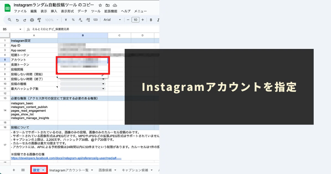This screenshot has width=331, height=174.
Task: Open the 設定 tab options arrow
Action: [43, 170]
